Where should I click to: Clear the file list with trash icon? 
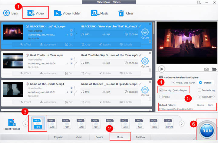(x=121, y=13)
